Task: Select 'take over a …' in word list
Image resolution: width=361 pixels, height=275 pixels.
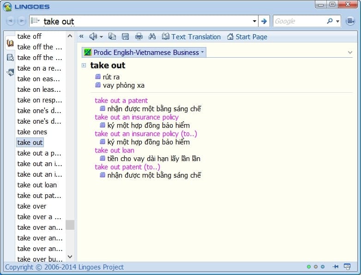Action: [39, 216]
